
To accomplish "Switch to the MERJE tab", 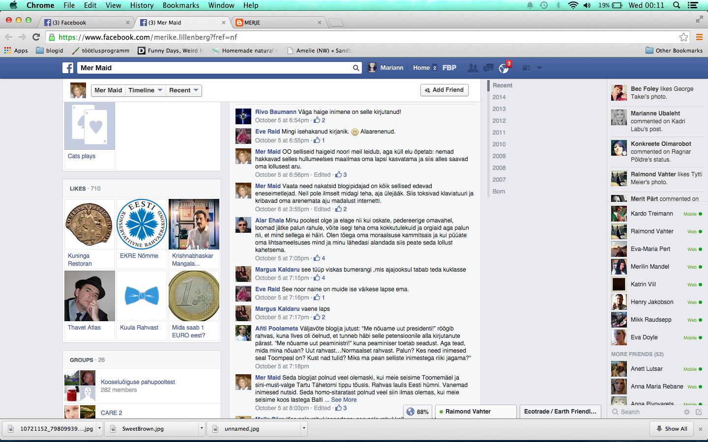I will [x=278, y=23].
